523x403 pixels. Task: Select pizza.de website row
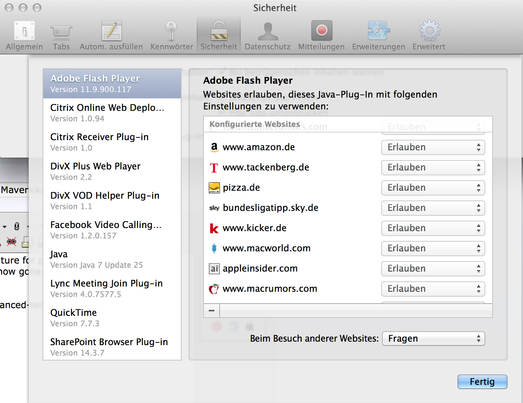pos(348,188)
